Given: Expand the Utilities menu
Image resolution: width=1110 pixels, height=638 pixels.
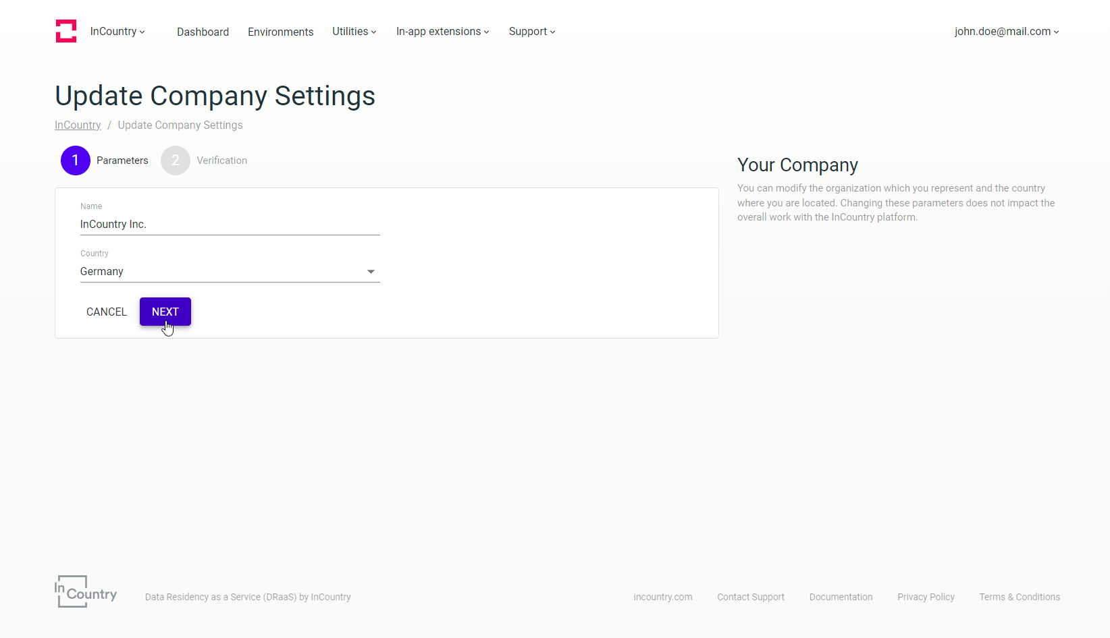Looking at the screenshot, I should click(354, 32).
